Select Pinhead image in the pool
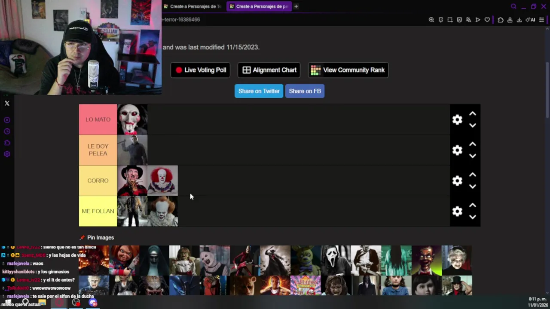 pyautogui.click(x=94, y=285)
